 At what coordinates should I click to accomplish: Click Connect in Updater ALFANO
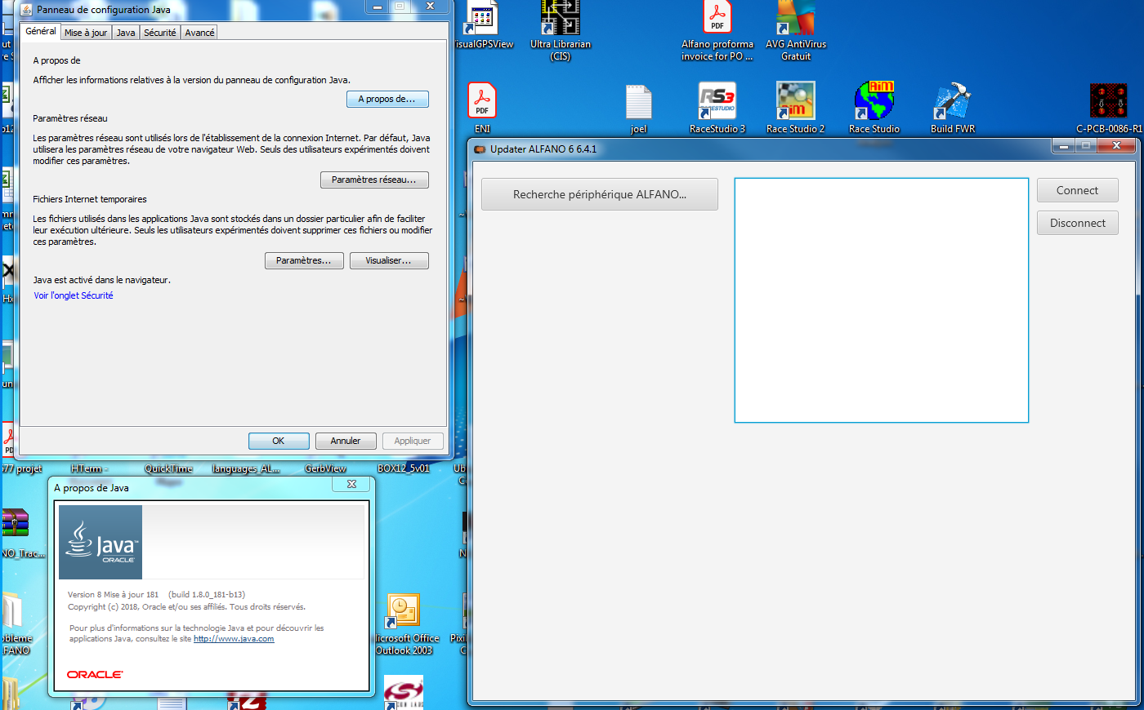(x=1078, y=190)
